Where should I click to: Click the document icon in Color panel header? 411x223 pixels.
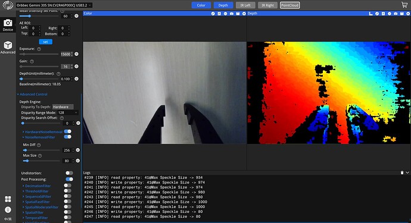219,13
